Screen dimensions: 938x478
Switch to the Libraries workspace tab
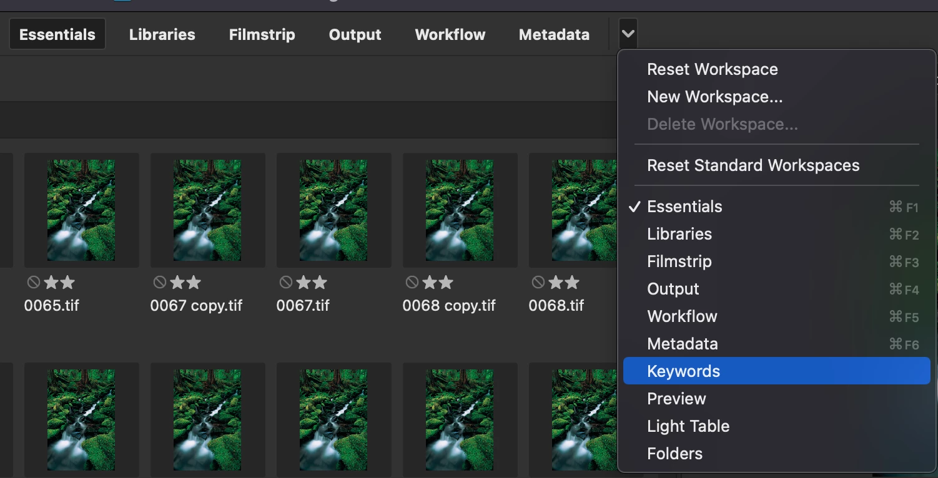[x=162, y=34]
